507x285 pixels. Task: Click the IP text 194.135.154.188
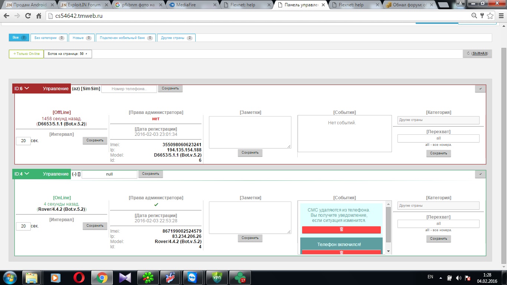tap(184, 150)
